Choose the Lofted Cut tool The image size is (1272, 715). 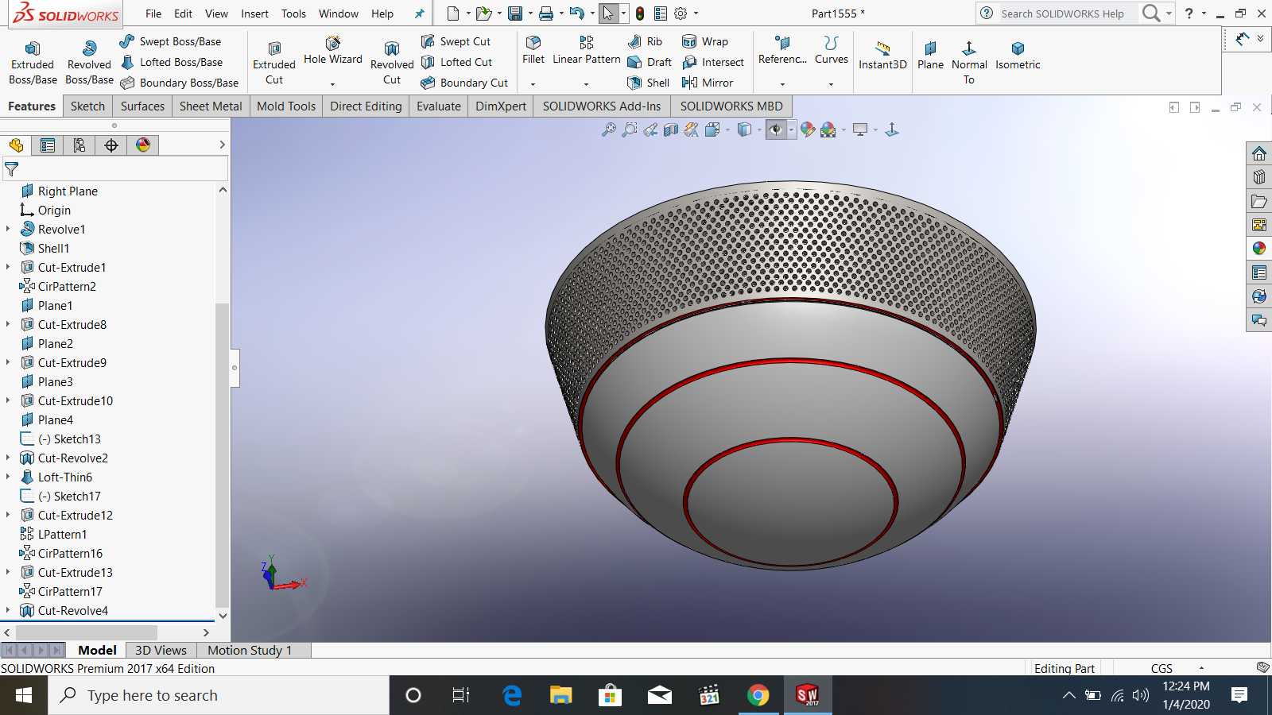456,62
